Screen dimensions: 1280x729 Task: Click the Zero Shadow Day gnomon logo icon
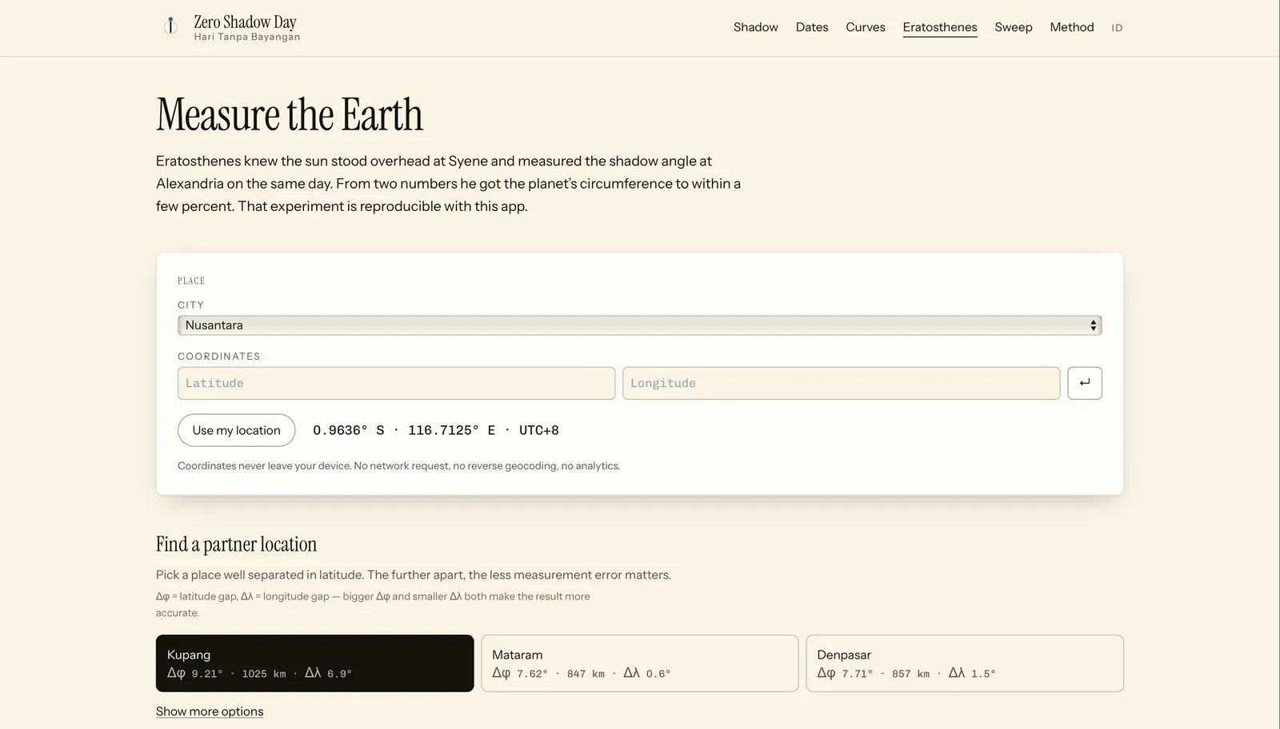click(x=170, y=26)
